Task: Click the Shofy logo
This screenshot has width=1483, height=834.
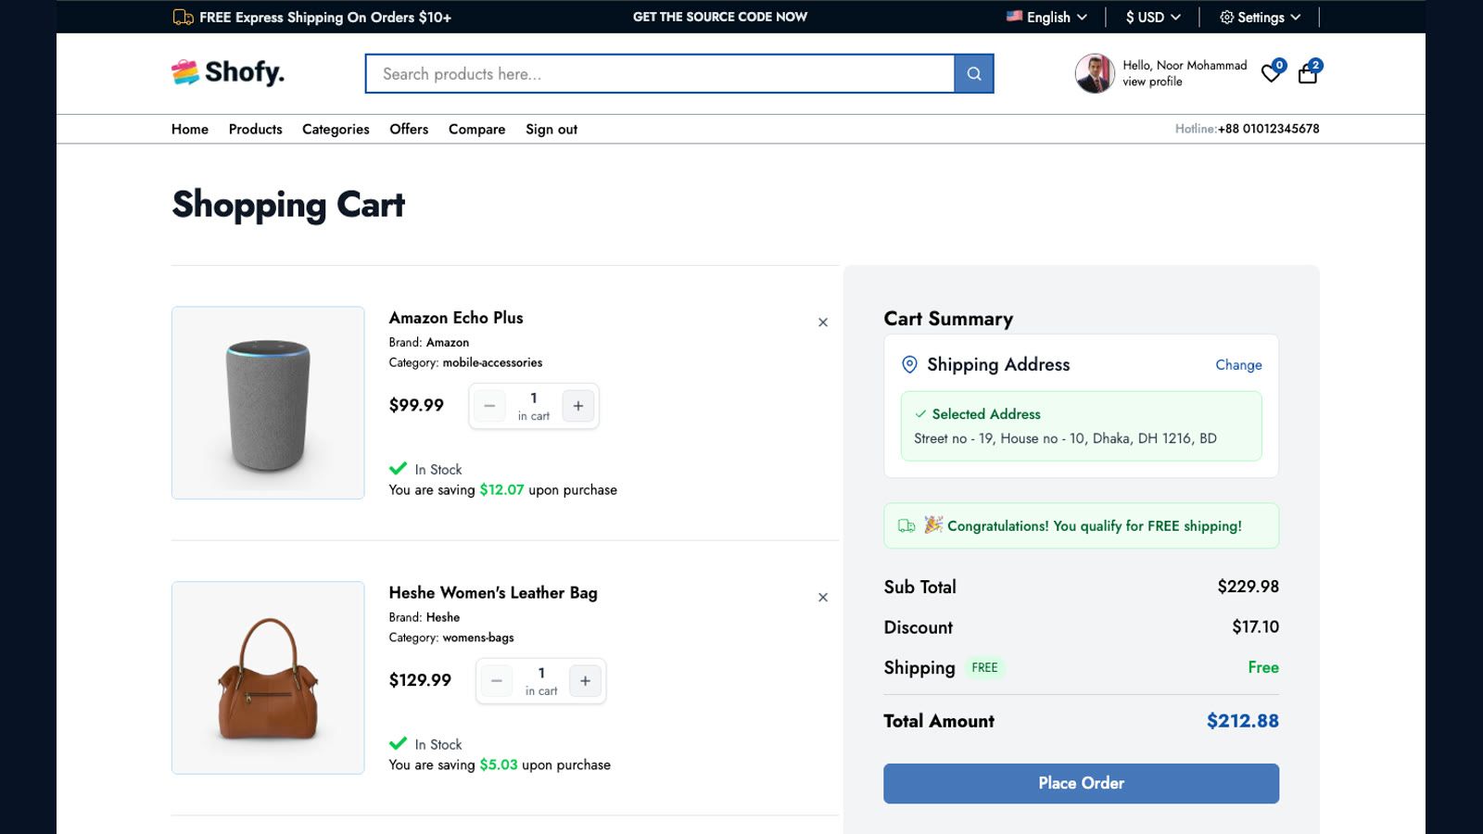Action: [228, 72]
